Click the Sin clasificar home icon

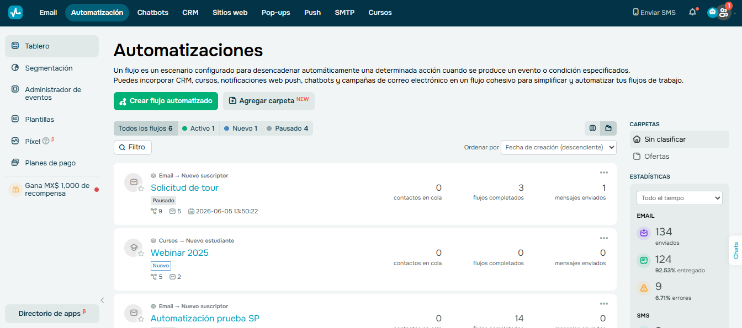(637, 139)
